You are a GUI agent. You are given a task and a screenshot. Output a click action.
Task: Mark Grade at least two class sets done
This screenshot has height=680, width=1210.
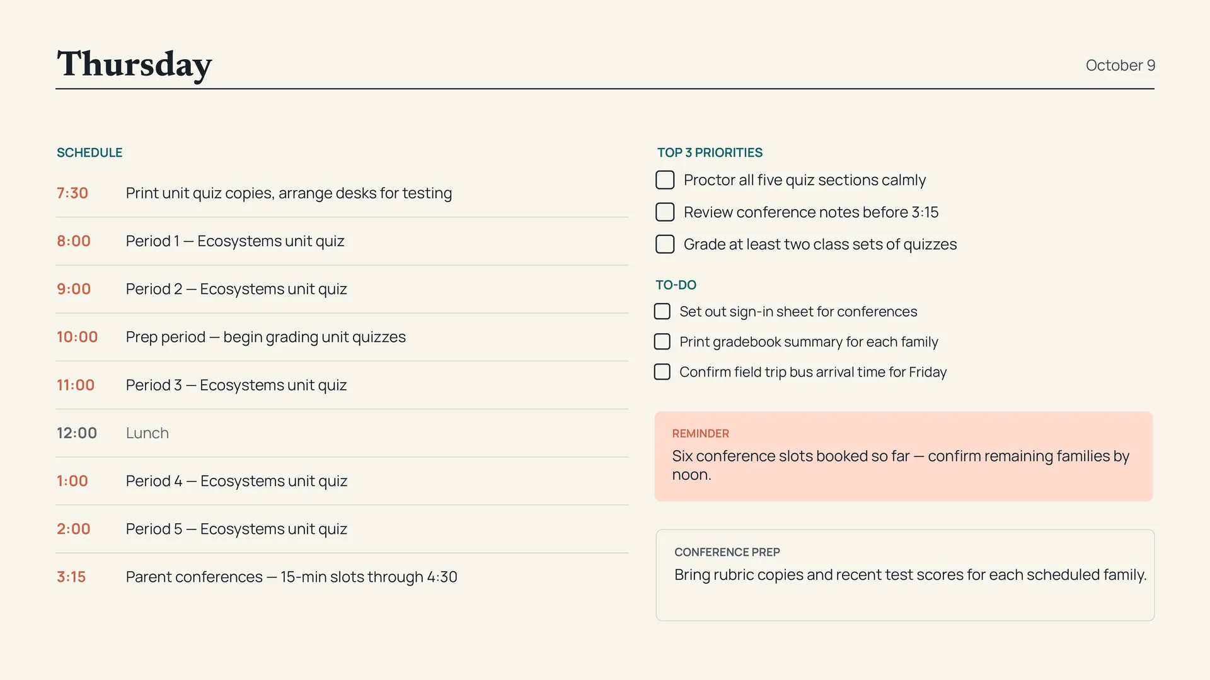pyautogui.click(x=665, y=244)
